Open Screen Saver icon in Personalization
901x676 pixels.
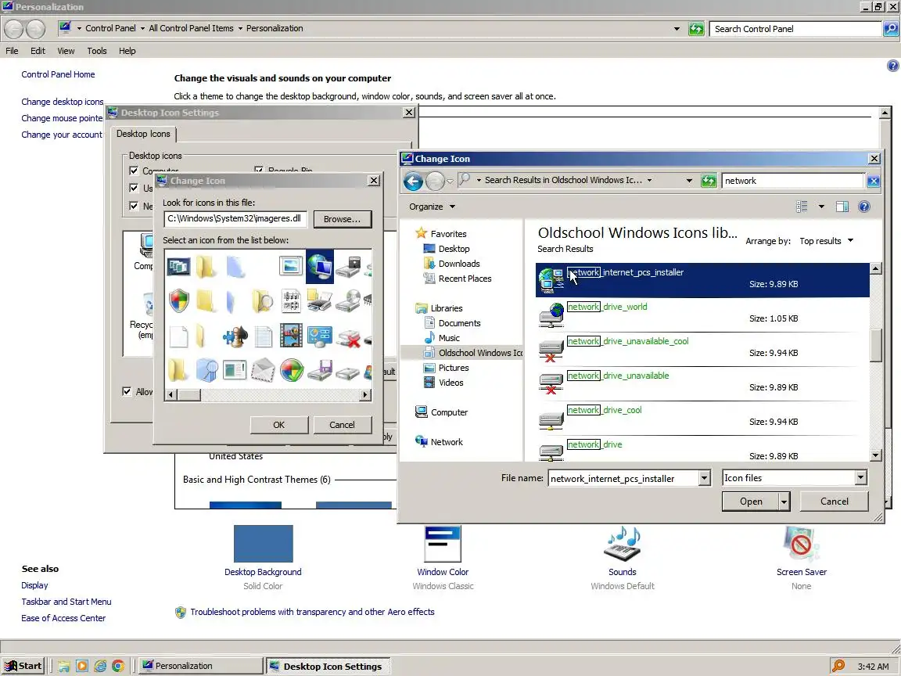pos(801,544)
